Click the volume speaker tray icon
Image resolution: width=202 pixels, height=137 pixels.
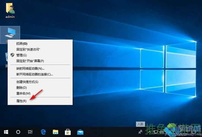162,132
